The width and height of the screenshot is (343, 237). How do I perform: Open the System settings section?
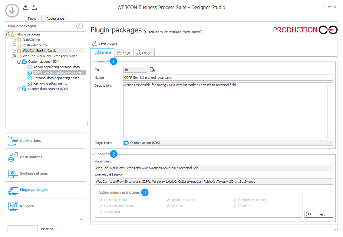45,173
